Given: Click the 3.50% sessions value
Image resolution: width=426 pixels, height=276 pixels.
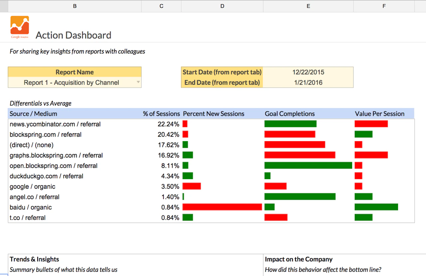Looking at the screenshot, I should click(x=170, y=186).
